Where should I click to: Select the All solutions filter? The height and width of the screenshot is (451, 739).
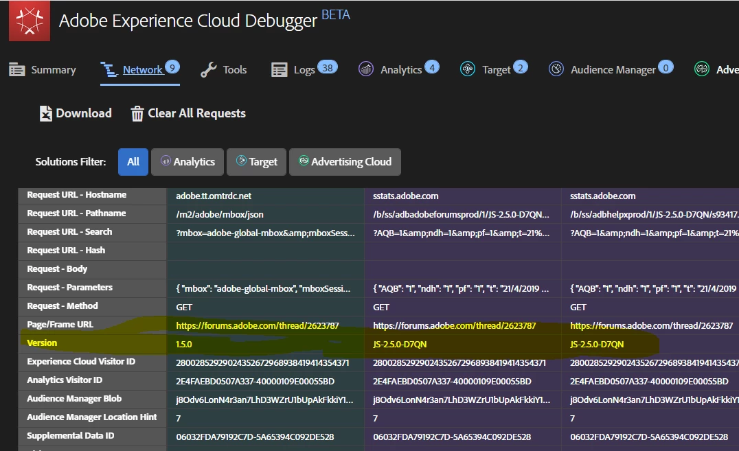pyautogui.click(x=133, y=162)
